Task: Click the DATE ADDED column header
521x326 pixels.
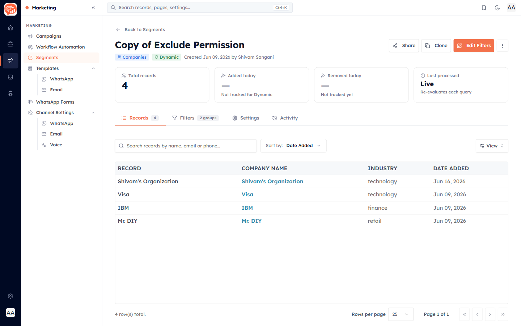Action: [451, 168]
